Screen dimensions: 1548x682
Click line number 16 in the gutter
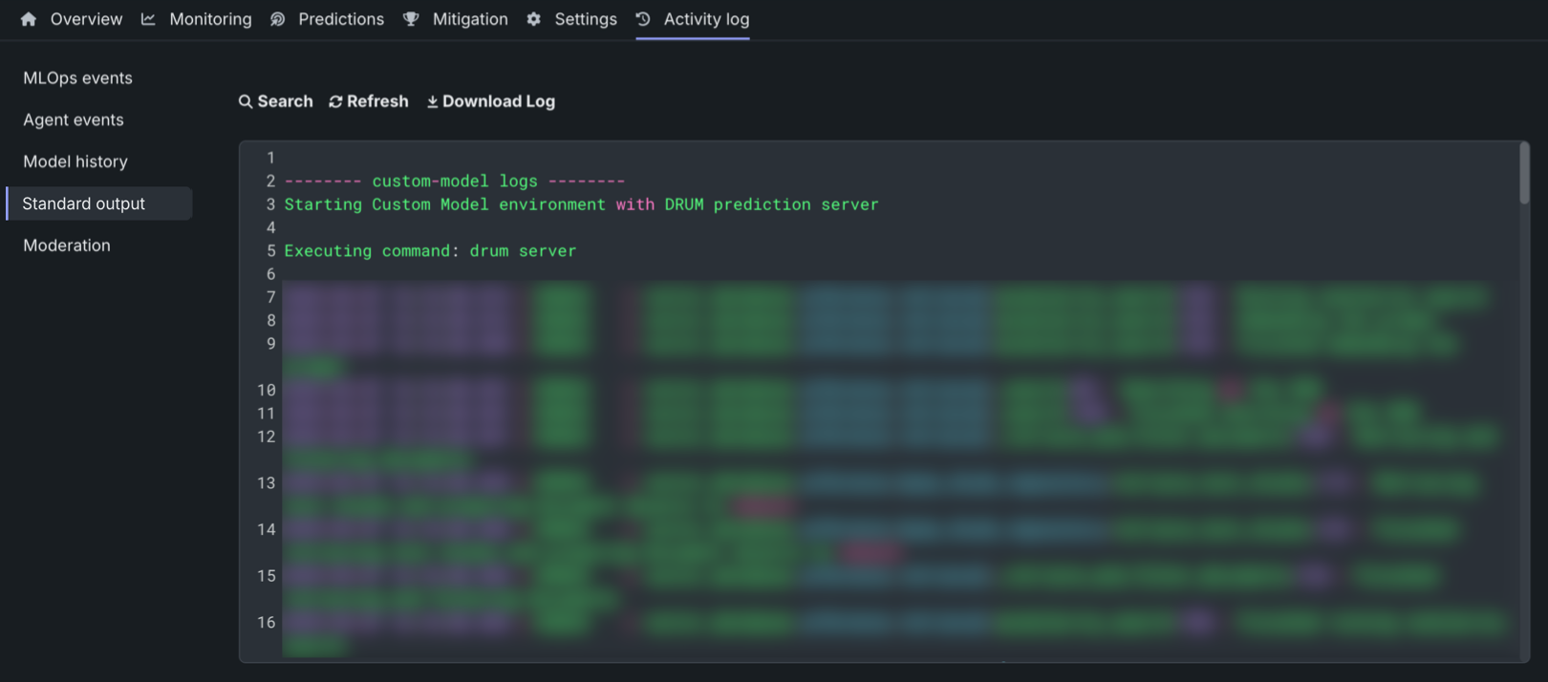pyautogui.click(x=266, y=623)
